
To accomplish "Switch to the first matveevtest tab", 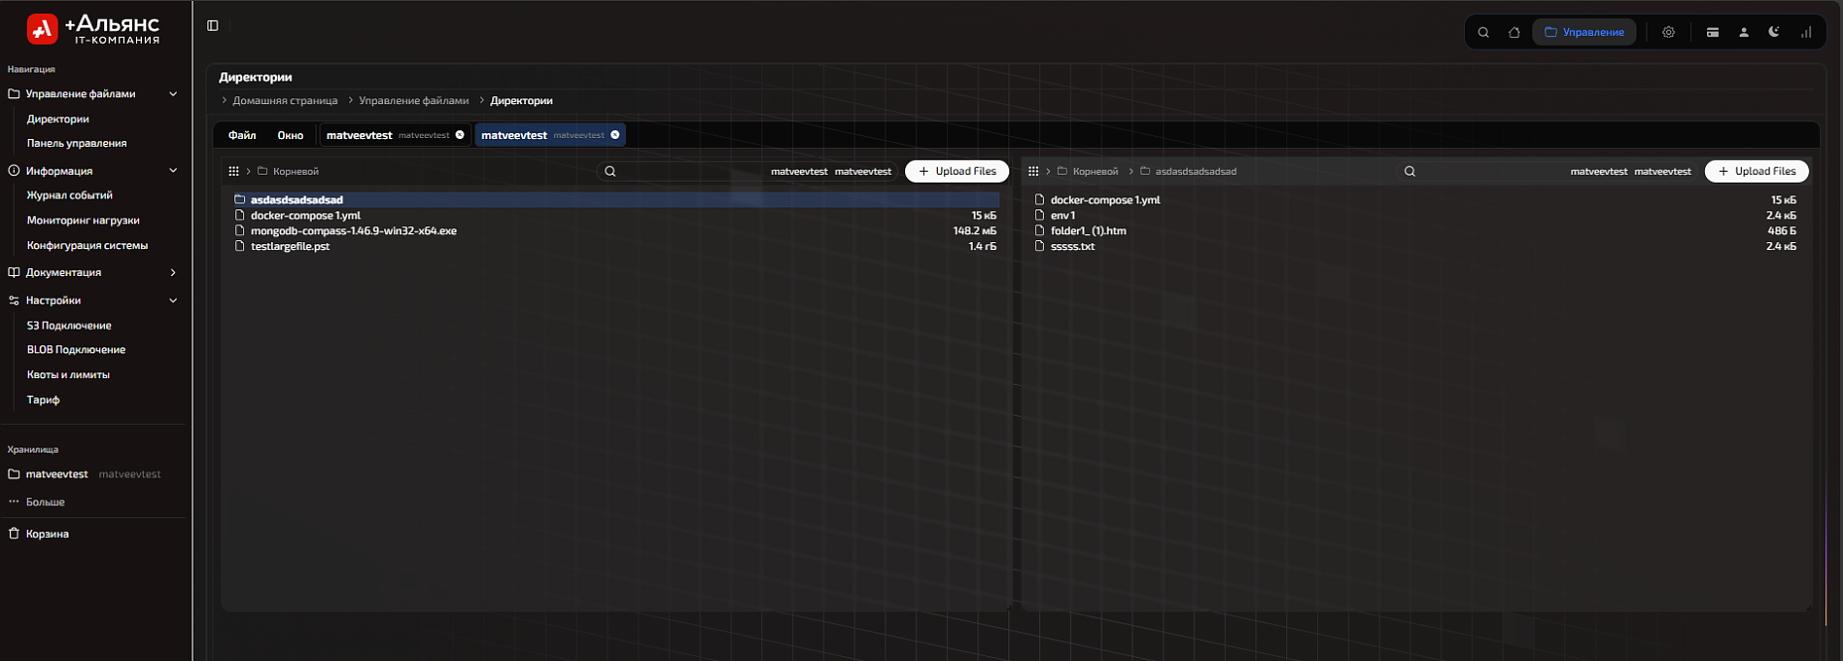I will pyautogui.click(x=359, y=135).
